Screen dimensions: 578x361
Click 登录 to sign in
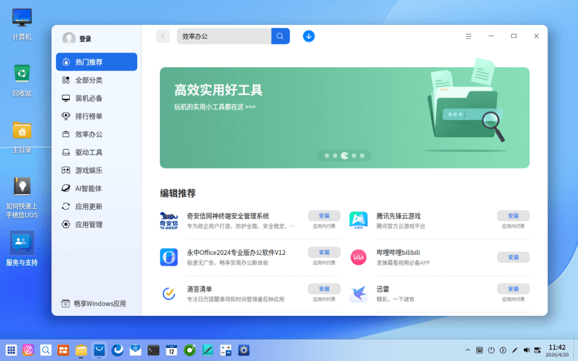click(85, 39)
